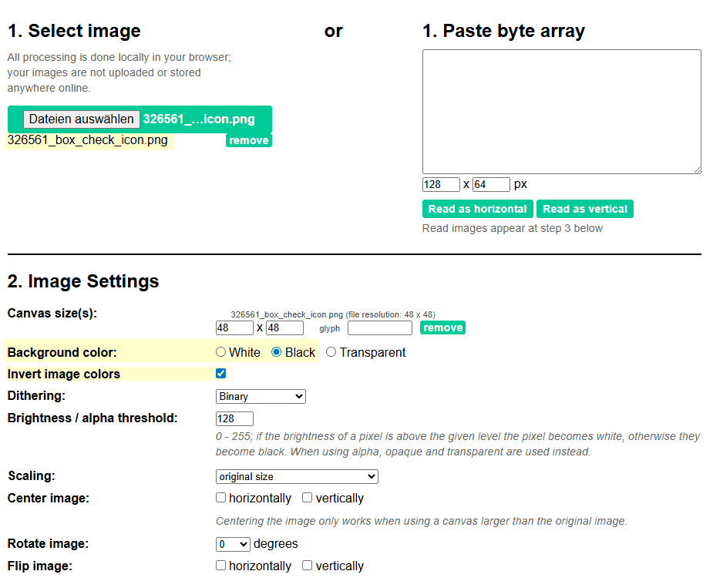Image resolution: width=713 pixels, height=581 pixels.
Task: Click the canvas height input field
Action: (284, 328)
